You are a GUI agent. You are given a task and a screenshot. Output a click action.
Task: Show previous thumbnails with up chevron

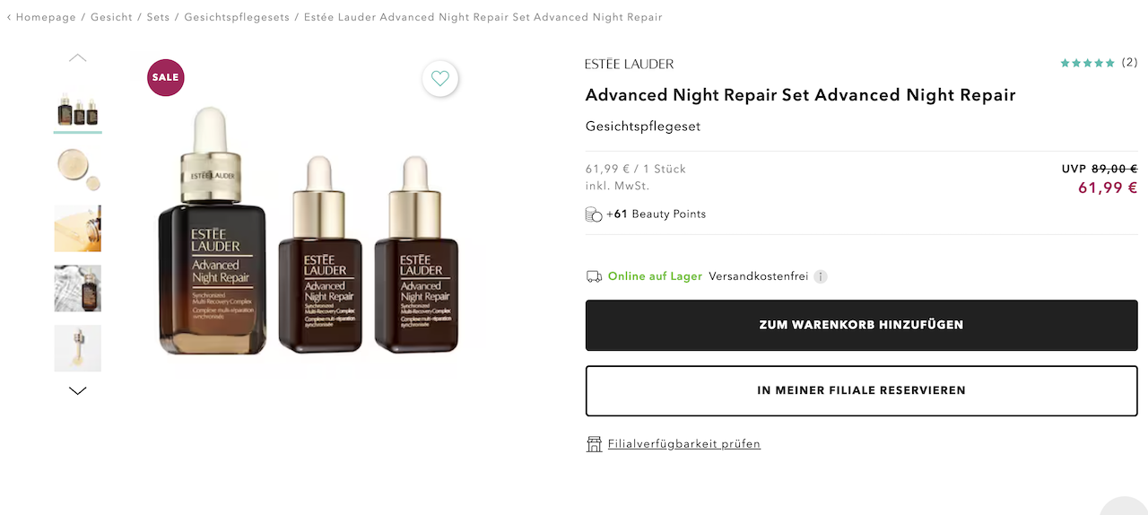pos(78,58)
